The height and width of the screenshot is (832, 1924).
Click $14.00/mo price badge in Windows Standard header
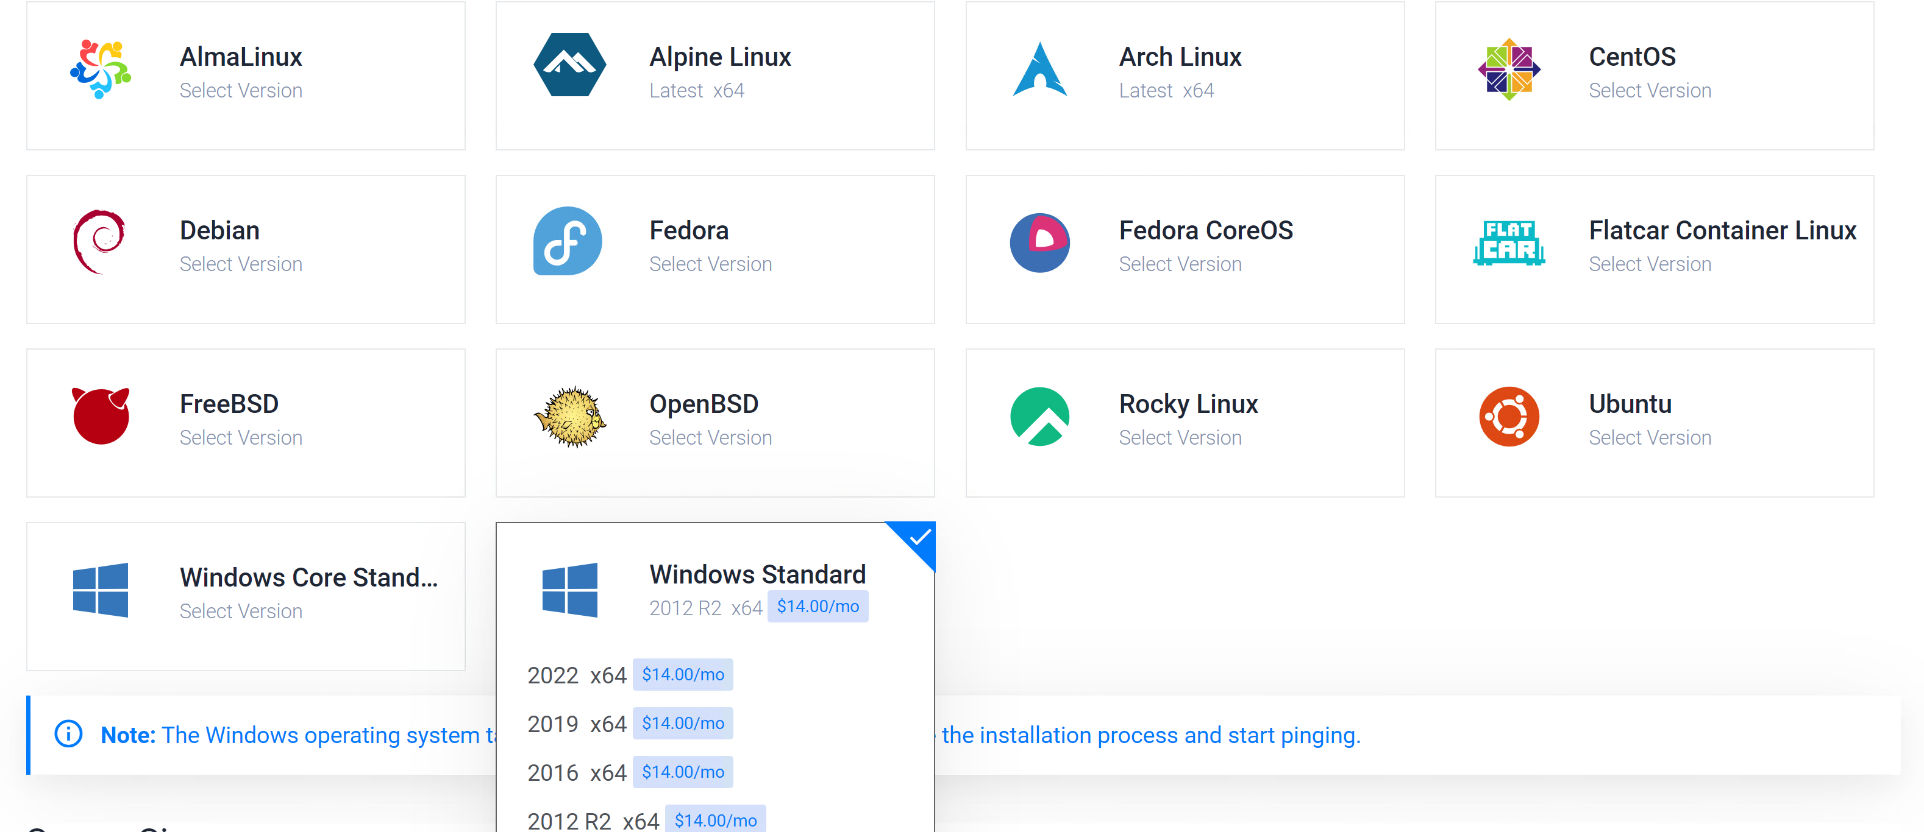817,607
